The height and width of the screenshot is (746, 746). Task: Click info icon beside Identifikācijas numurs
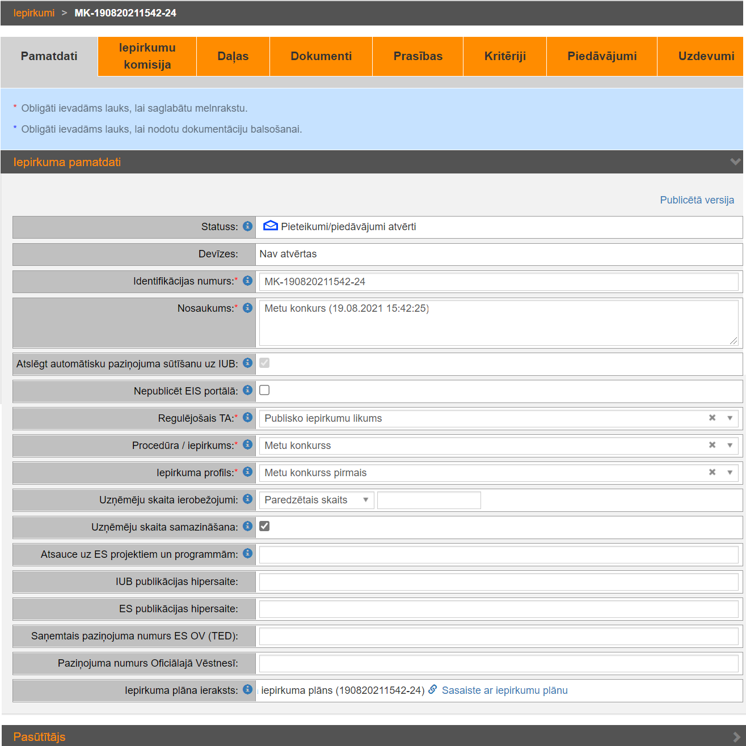coord(247,281)
